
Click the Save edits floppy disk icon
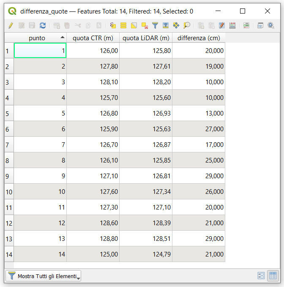[32, 25]
